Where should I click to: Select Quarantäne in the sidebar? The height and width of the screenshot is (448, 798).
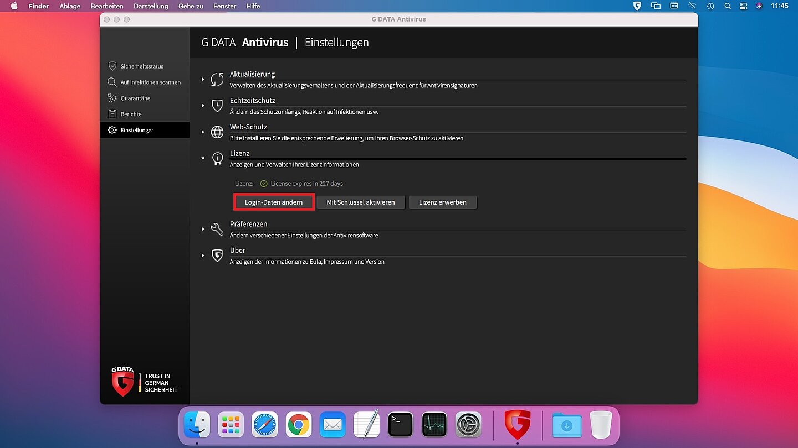[x=135, y=98]
